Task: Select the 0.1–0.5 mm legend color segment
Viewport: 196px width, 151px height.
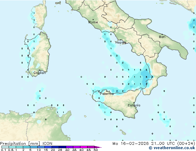Action: point(5,147)
